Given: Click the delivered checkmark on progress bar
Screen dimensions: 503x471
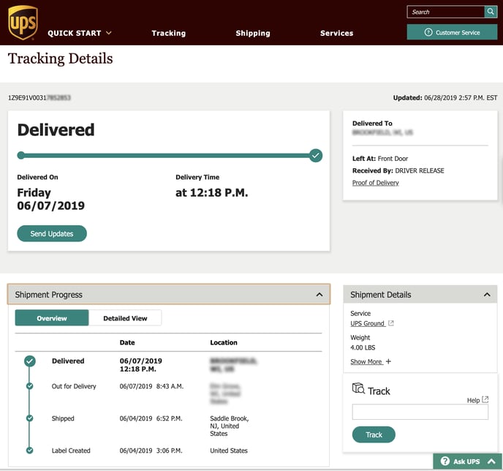Looking at the screenshot, I should click(x=316, y=156).
